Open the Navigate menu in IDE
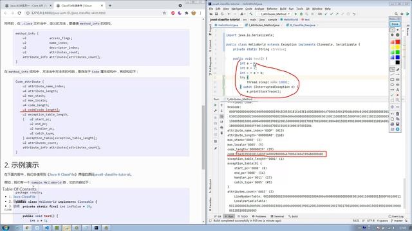This screenshot has width=412, height=231. (237, 8)
